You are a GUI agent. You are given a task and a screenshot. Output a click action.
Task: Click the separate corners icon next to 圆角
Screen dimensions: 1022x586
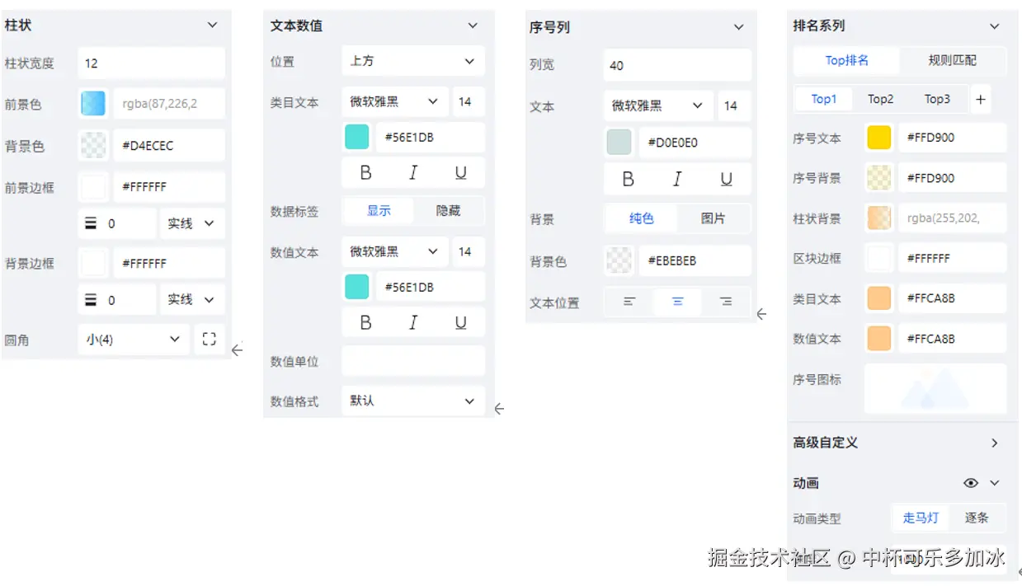[x=210, y=339]
